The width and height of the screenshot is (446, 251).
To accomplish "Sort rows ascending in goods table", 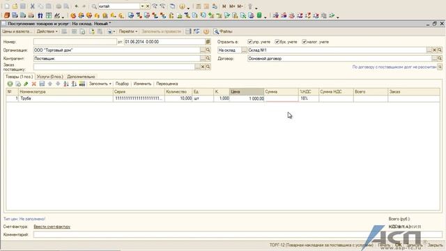I will point(66,84).
